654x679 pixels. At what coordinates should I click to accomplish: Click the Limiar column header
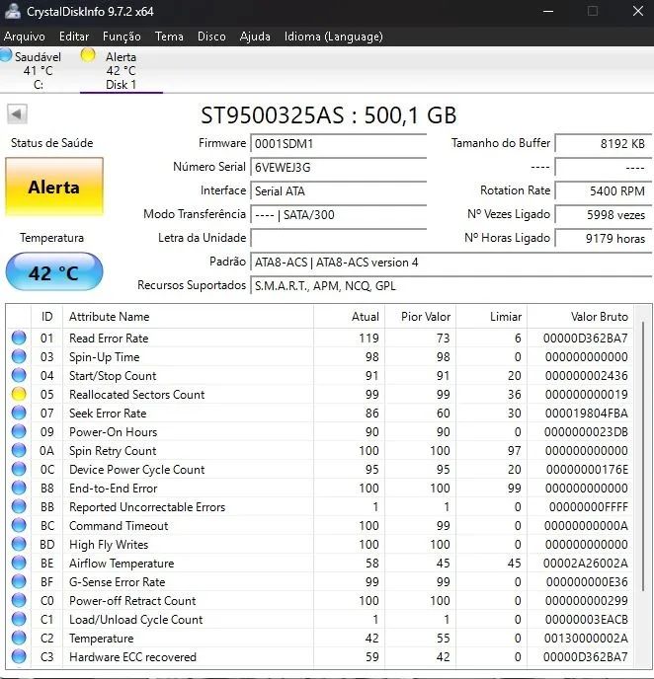(x=491, y=317)
